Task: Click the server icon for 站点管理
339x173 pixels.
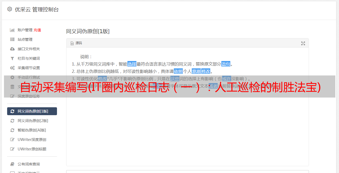Action: pyautogui.click(x=12, y=39)
